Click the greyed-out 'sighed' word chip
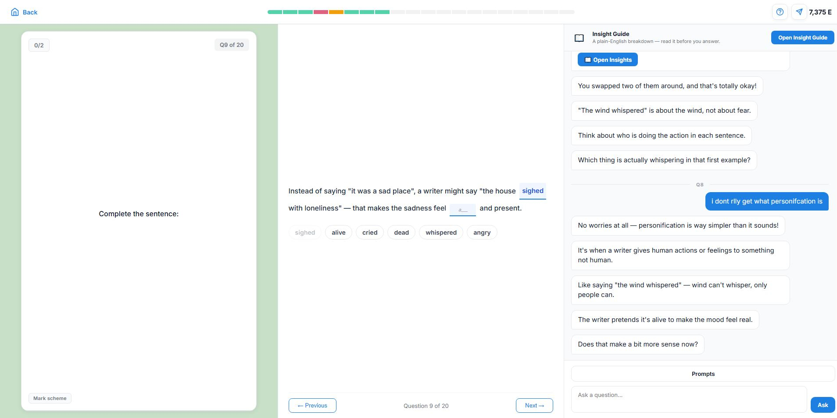The height and width of the screenshot is (418, 837). coord(305,232)
